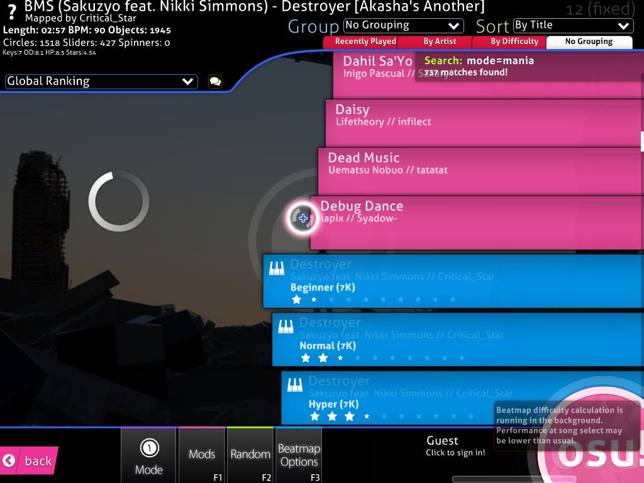
Task: Go back using the pink back button
Action: click(29, 460)
